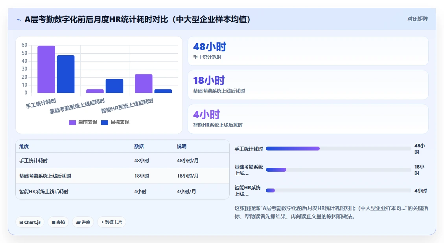Click the blue bar for 手工统计耗时
The image size is (444, 243).
66,74
